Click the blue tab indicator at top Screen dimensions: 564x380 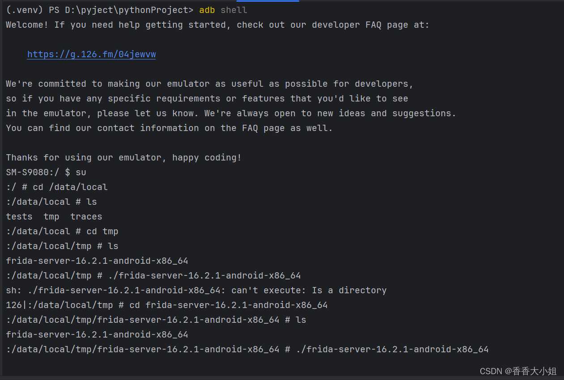point(267,1)
